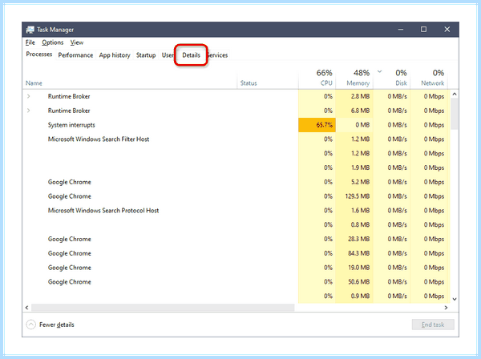Image resolution: width=481 pixels, height=359 pixels.
Task: Open the Users tab
Action: pos(168,55)
